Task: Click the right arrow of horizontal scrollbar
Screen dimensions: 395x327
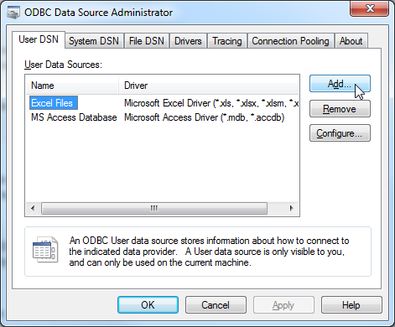Action: coord(291,208)
